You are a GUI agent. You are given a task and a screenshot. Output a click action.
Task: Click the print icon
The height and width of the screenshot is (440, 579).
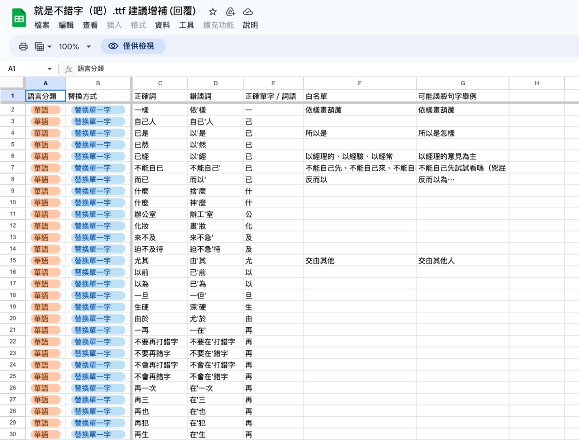[23, 46]
